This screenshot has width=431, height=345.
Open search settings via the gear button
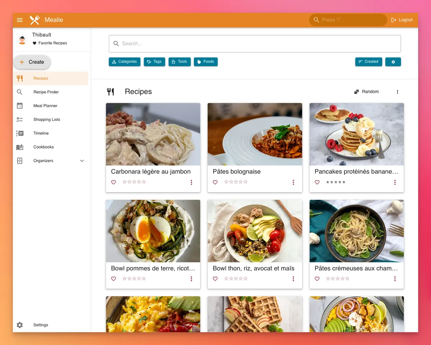(393, 62)
